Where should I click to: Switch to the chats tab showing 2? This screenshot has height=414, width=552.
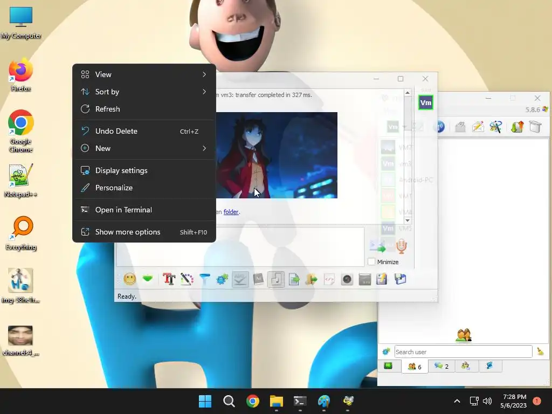(x=441, y=366)
